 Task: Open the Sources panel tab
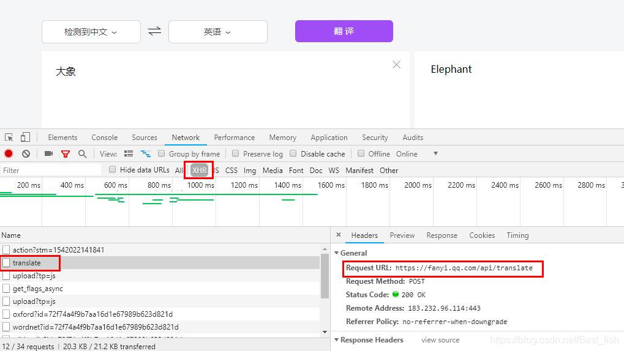click(145, 138)
